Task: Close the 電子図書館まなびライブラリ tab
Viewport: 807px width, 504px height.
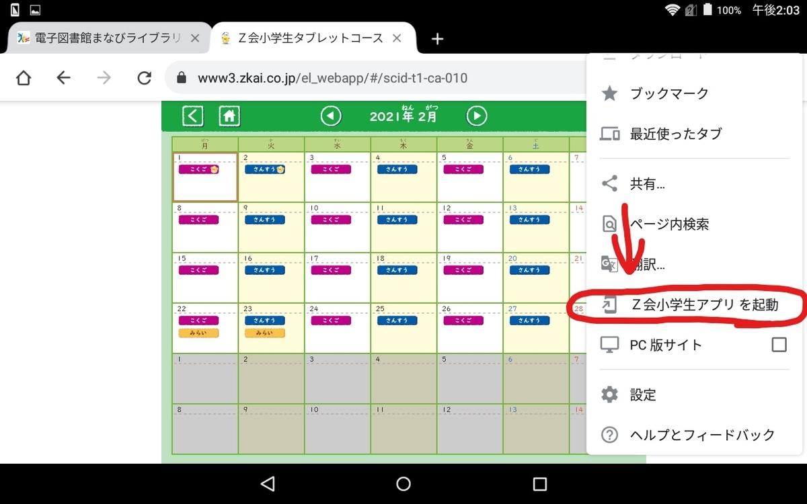Action: click(195, 38)
